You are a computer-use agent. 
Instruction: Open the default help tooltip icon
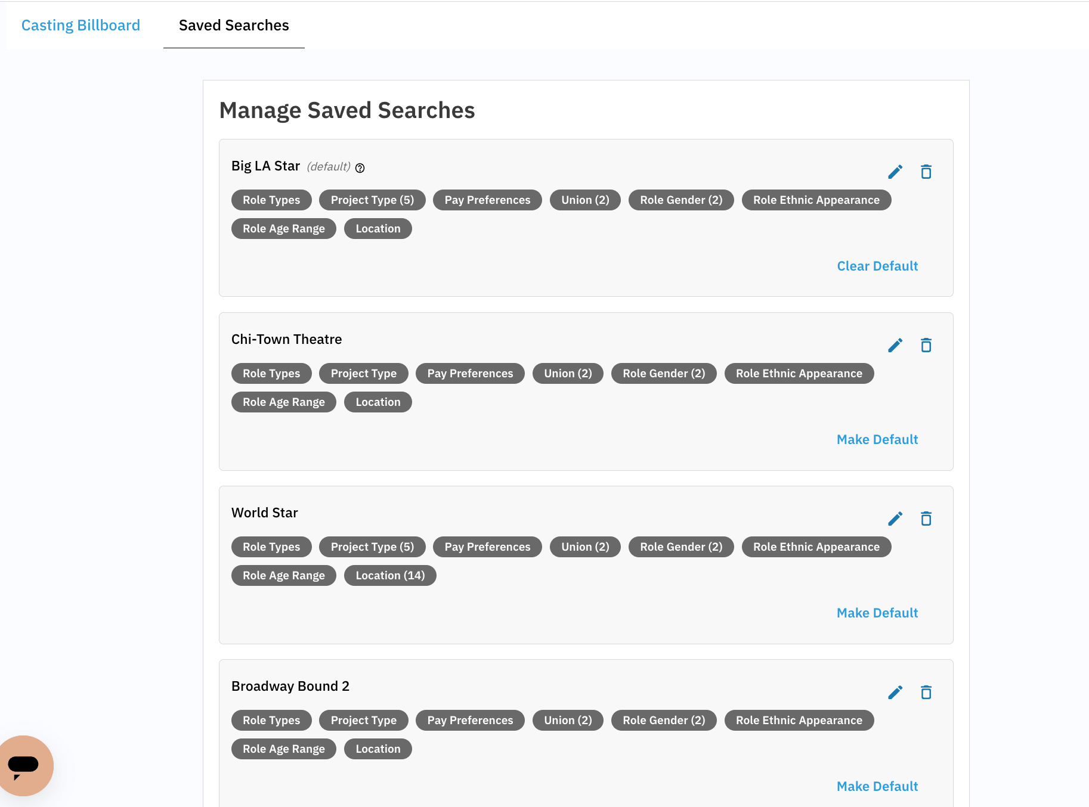point(360,168)
